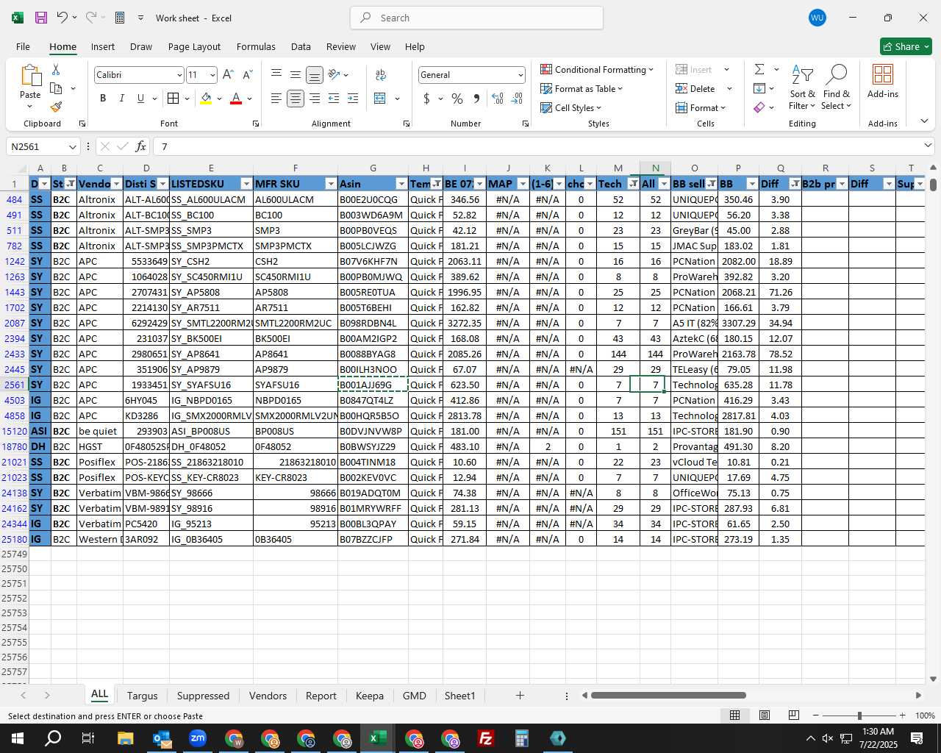The width and height of the screenshot is (941, 753).
Task: Click the Copy icon in Clipboard group
Action: point(56,88)
